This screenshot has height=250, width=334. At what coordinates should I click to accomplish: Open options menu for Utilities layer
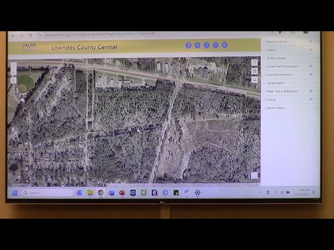click(317, 50)
